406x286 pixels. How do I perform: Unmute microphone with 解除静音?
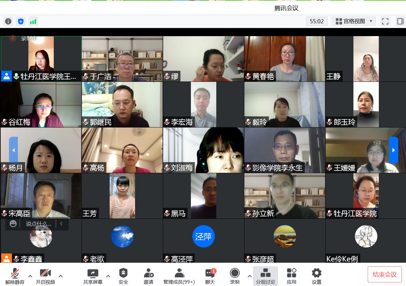[15, 276]
